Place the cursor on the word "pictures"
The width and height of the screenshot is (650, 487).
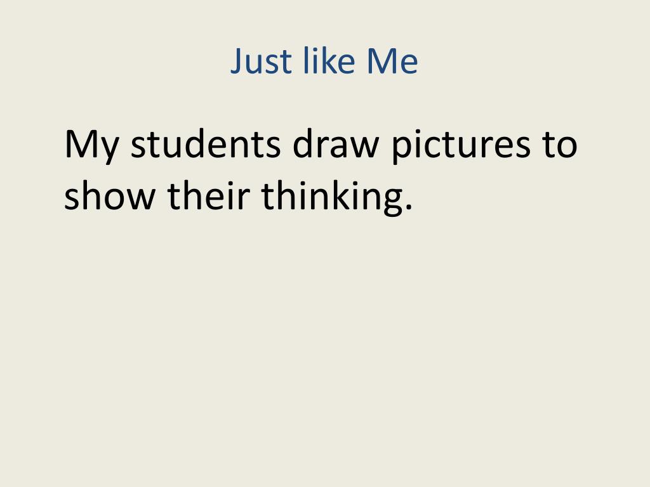coord(461,146)
